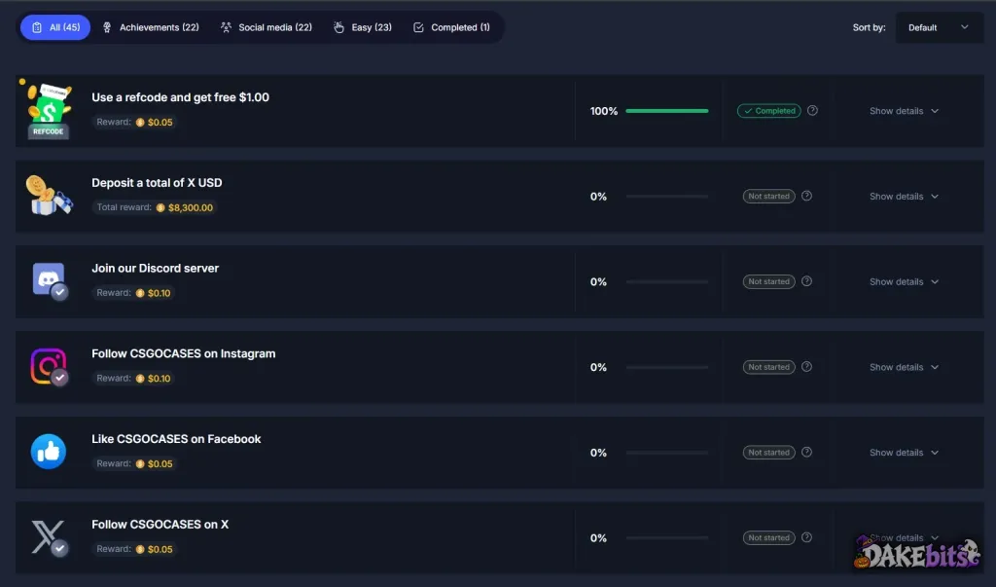Click the hand icon on Easy tab

[339, 27]
